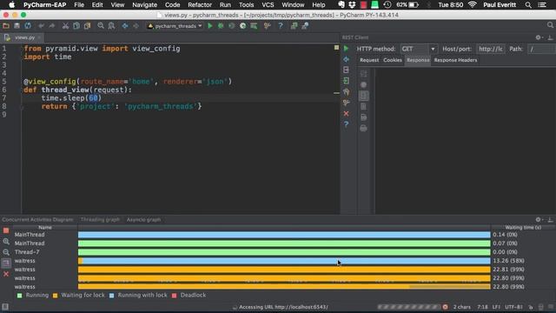This screenshot has height=313, width=556.
Task: Open project folder icon in main toolbar
Action: (x=6, y=25)
